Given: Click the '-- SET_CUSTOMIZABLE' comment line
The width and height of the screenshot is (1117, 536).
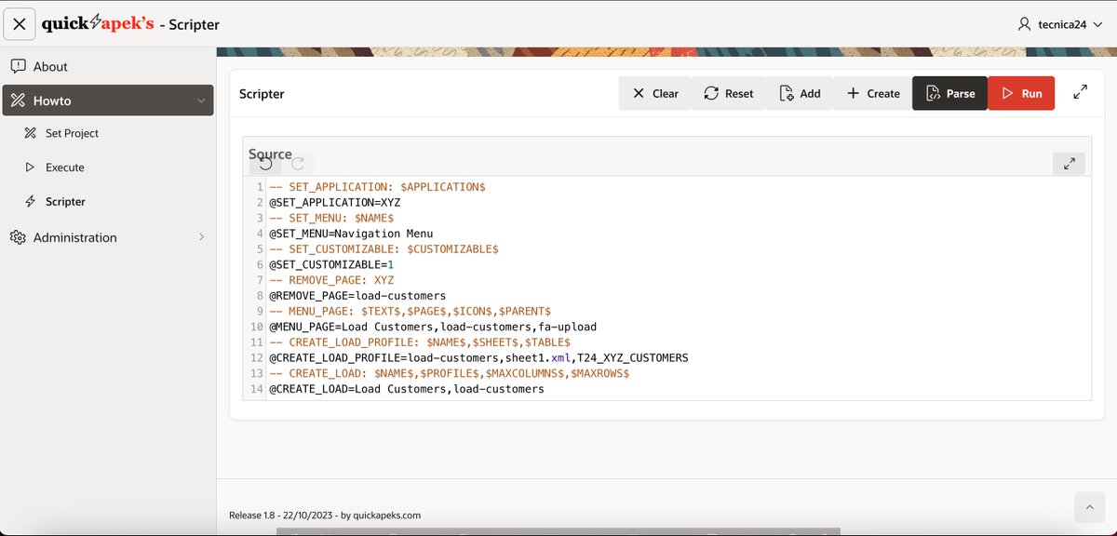Looking at the screenshot, I should click(384, 249).
